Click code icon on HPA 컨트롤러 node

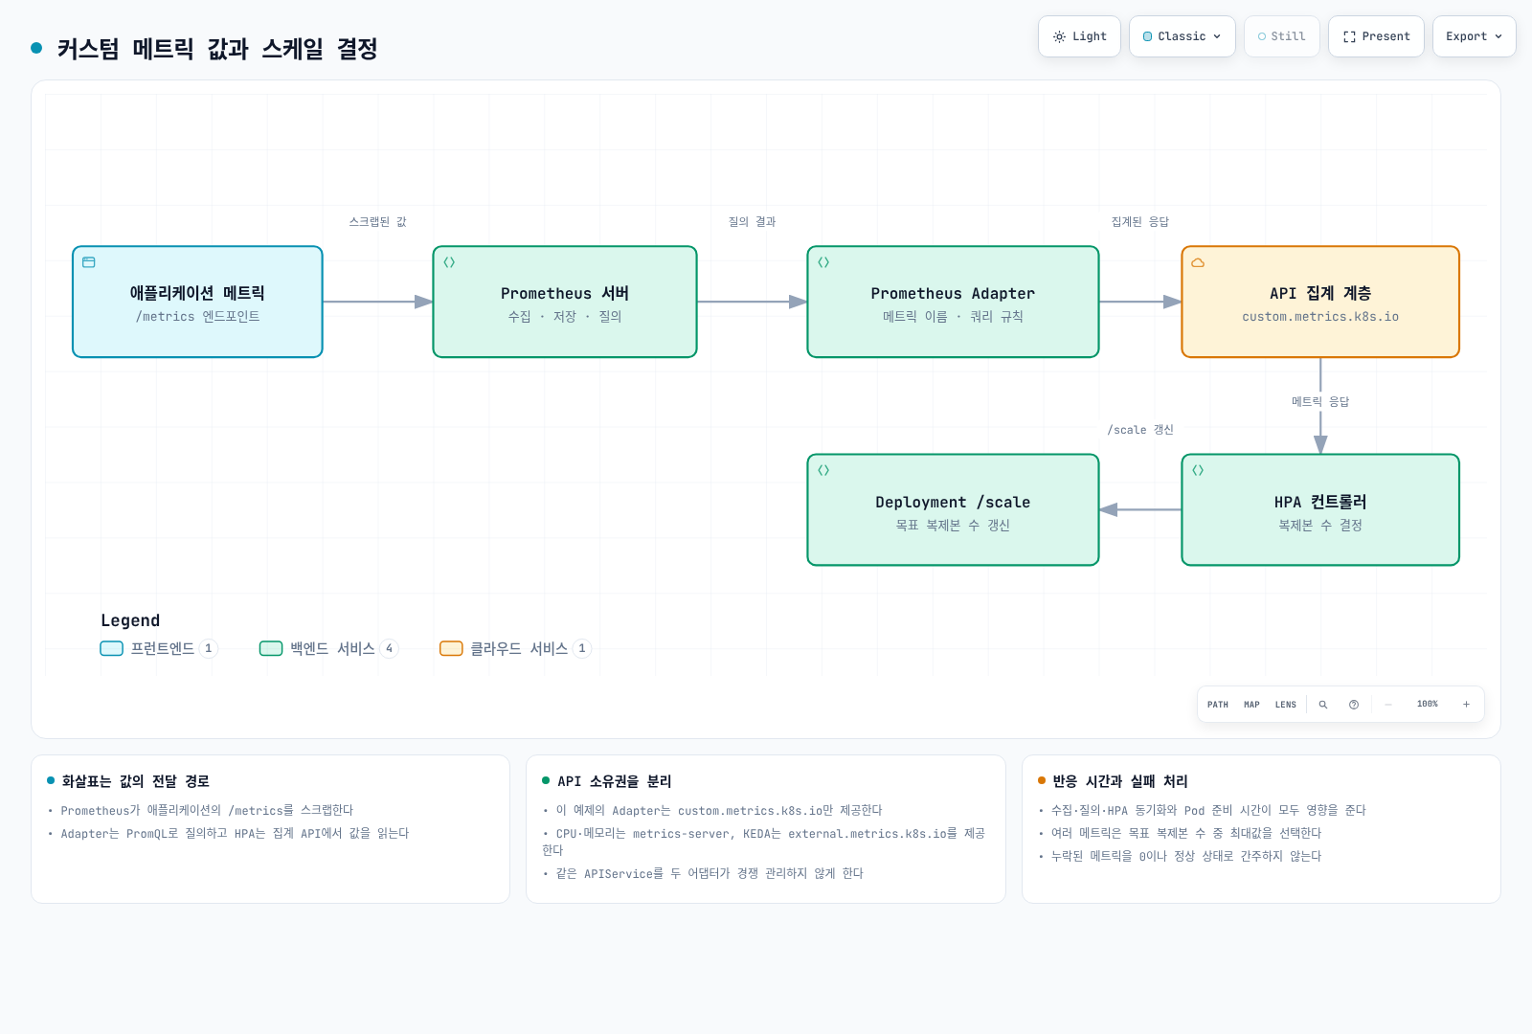1198,470
